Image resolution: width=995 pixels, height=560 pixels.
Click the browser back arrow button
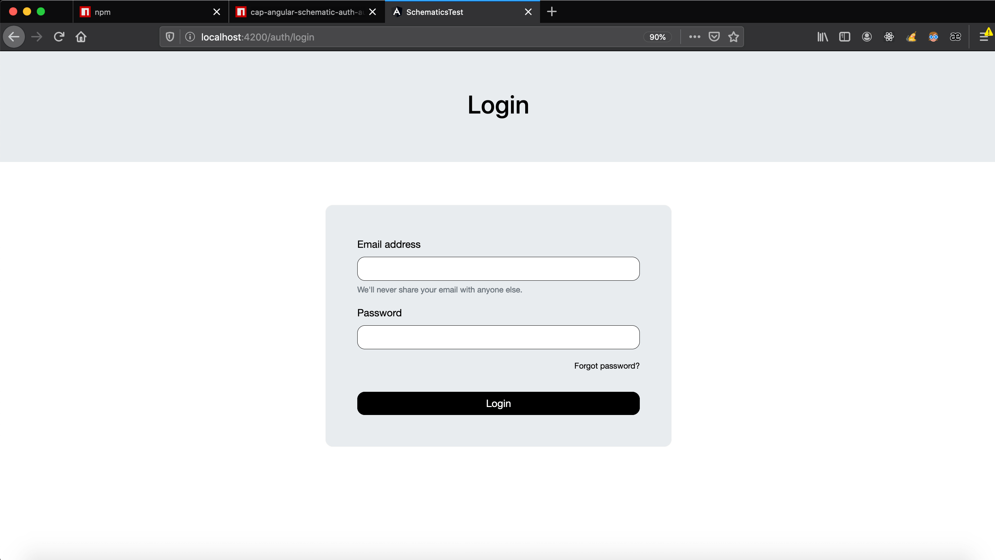[14, 37]
